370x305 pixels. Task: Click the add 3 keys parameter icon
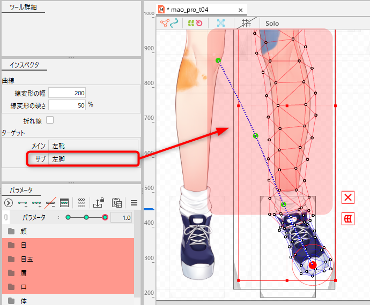pos(36,203)
